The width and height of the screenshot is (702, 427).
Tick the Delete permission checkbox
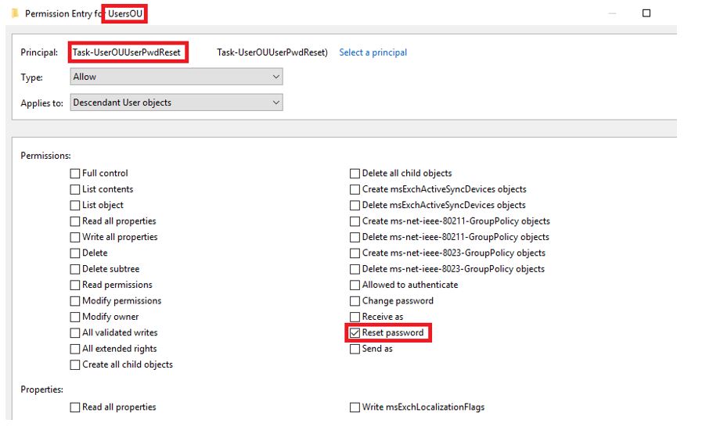[x=75, y=253]
